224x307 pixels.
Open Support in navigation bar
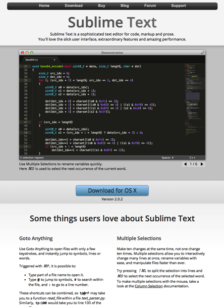(178, 5)
